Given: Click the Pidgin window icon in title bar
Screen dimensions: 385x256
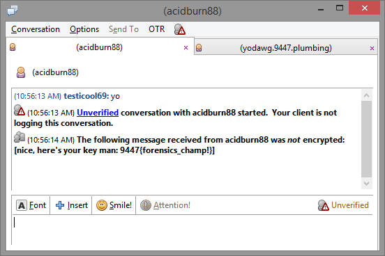Looking at the screenshot, I should click(x=13, y=10).
